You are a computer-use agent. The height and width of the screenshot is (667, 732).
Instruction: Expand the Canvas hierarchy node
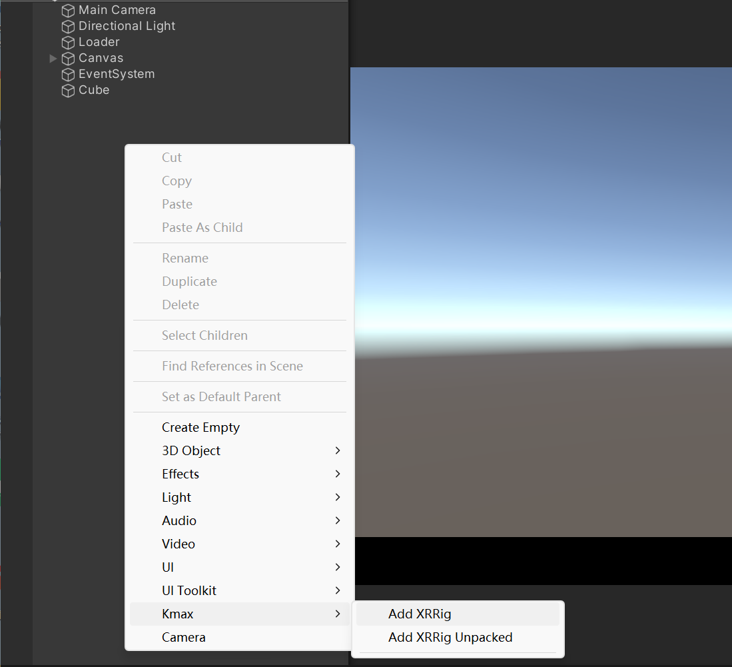pyautogui.click(x=53, y=59)
